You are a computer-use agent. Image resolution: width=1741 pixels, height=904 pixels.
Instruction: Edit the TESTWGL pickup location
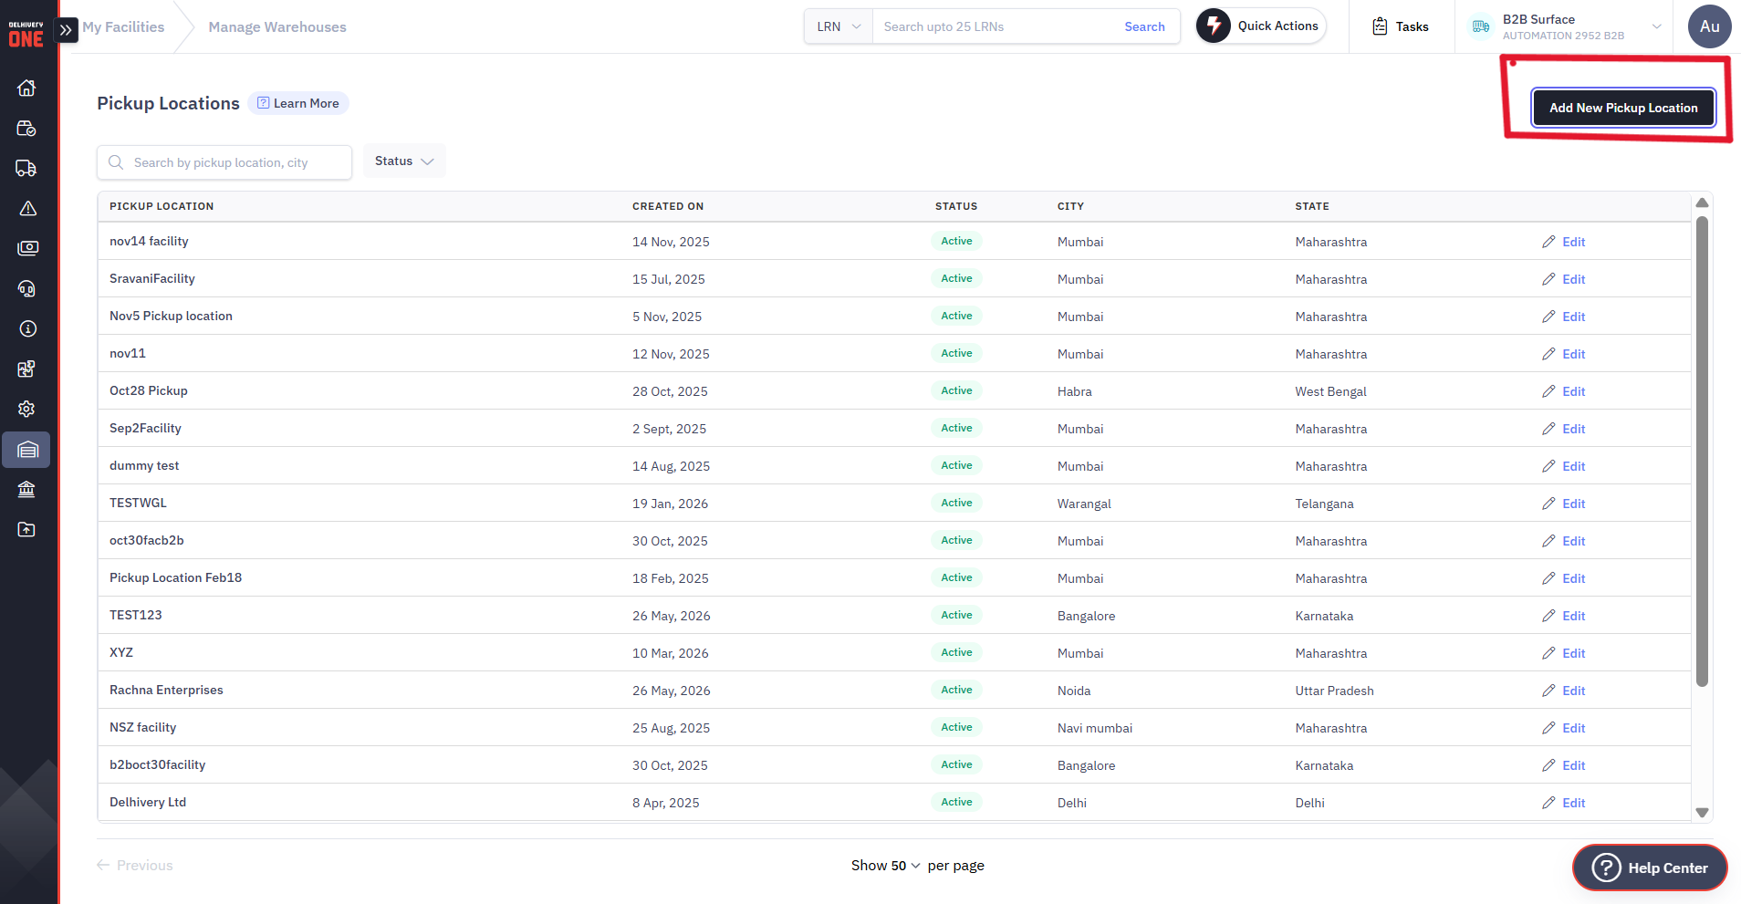click(x=1563, y=504)
